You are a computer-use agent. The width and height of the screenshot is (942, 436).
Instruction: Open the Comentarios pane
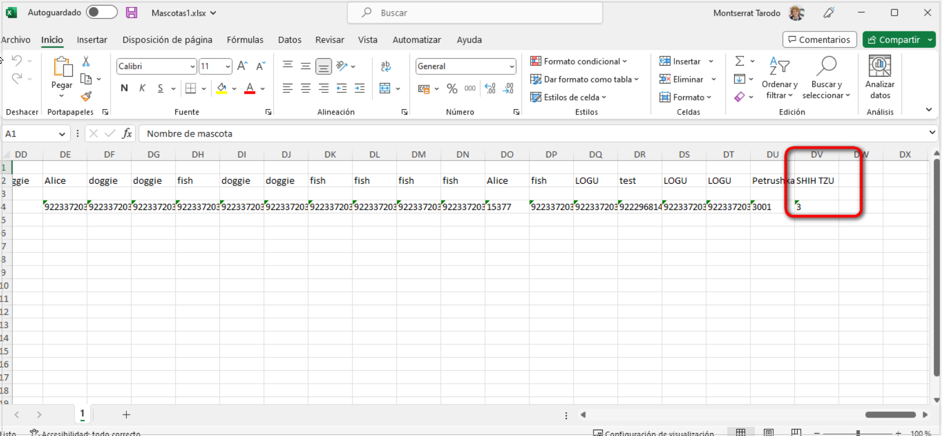pos(819,40)
